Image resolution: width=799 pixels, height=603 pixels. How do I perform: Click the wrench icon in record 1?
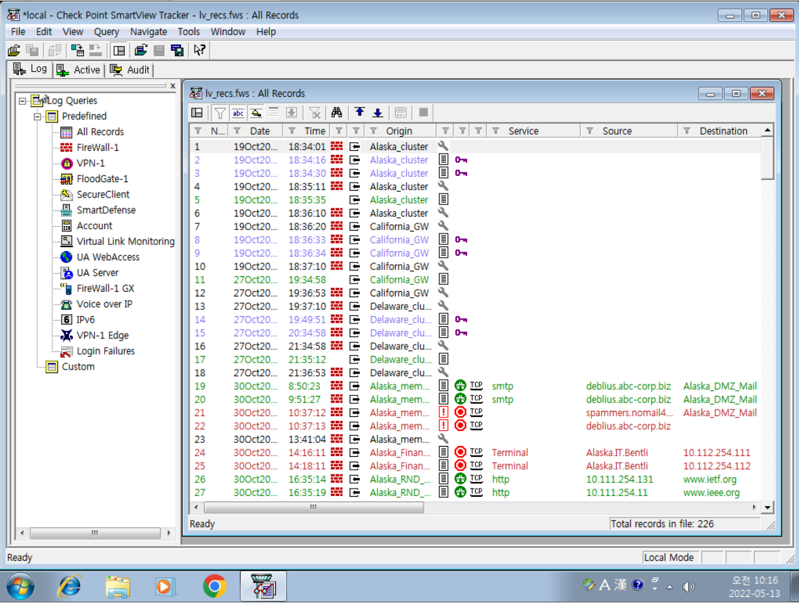pos(443,146)
